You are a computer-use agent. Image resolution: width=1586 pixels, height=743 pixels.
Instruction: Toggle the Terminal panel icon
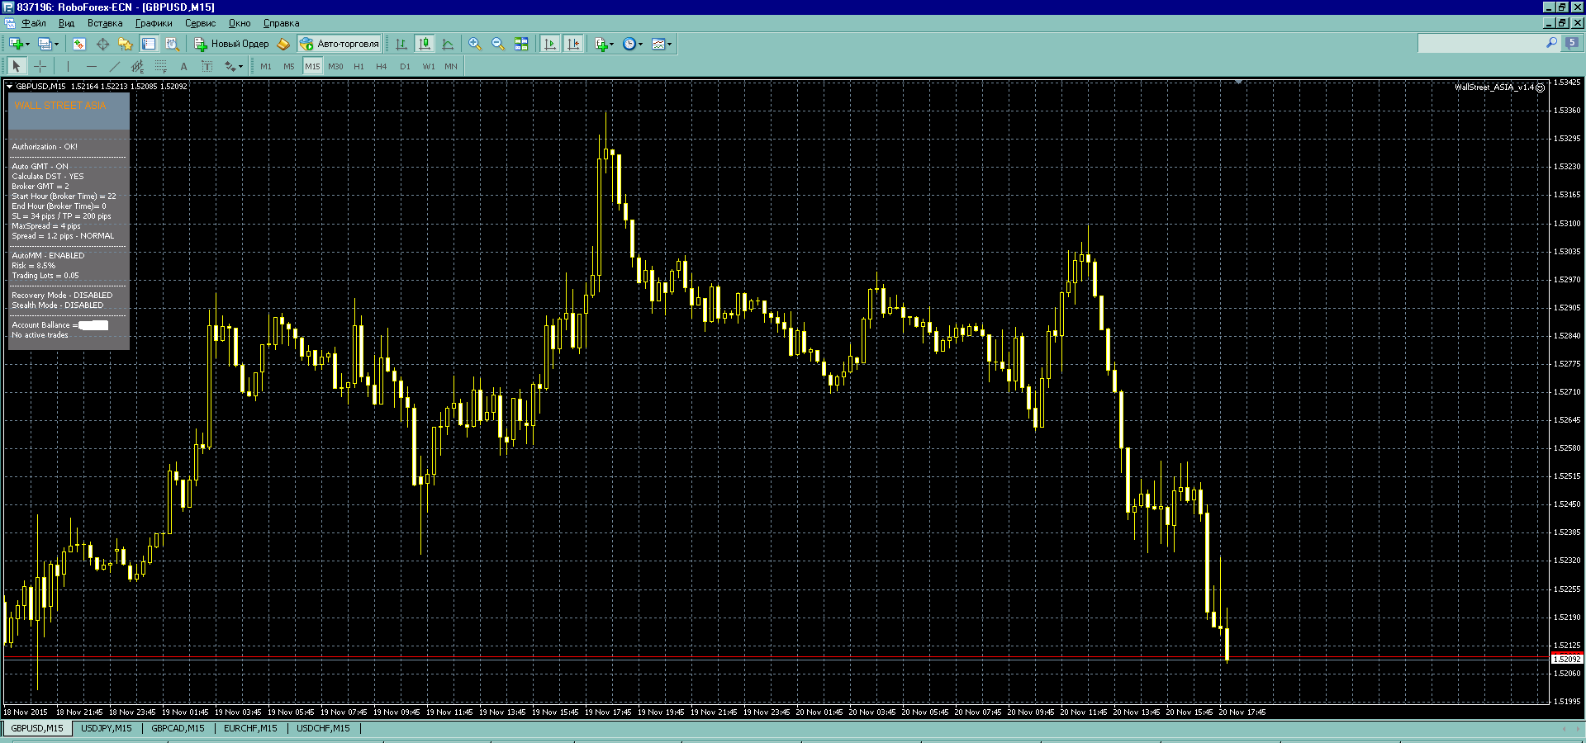(x=149, y=44)
